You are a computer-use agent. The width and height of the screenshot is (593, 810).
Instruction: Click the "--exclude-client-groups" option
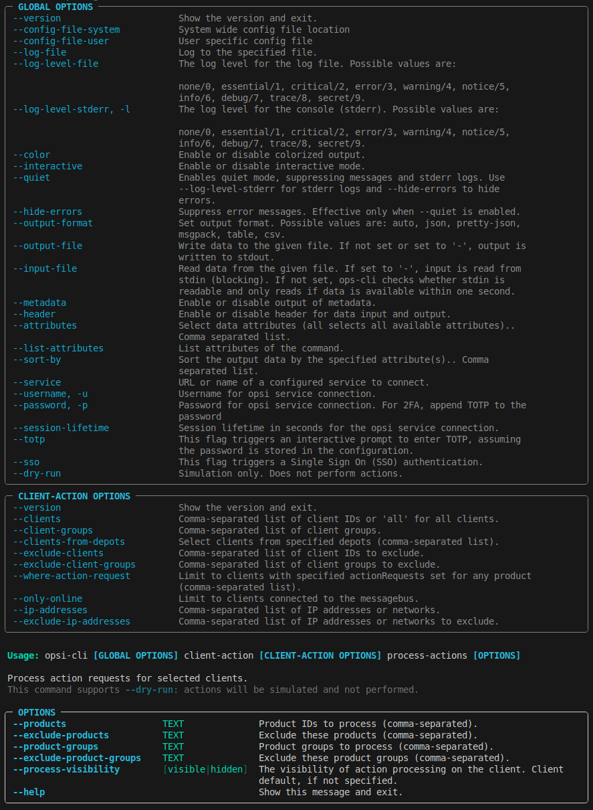pyautogui.click(x=74, y=564)
